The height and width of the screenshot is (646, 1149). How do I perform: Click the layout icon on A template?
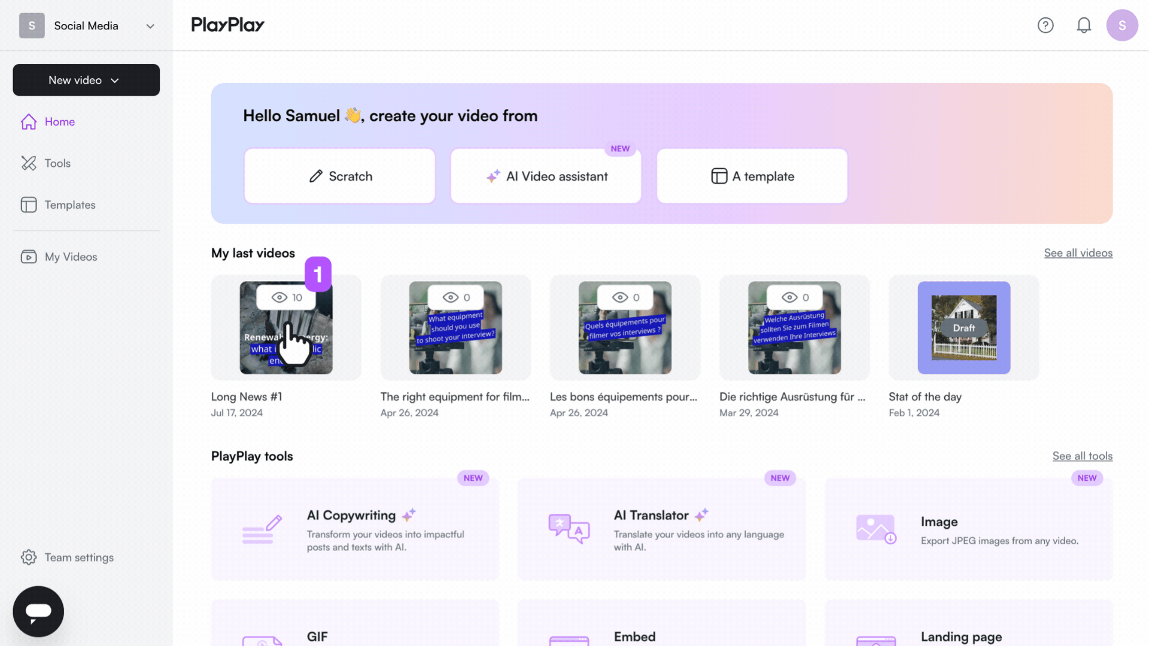point(719,176)
